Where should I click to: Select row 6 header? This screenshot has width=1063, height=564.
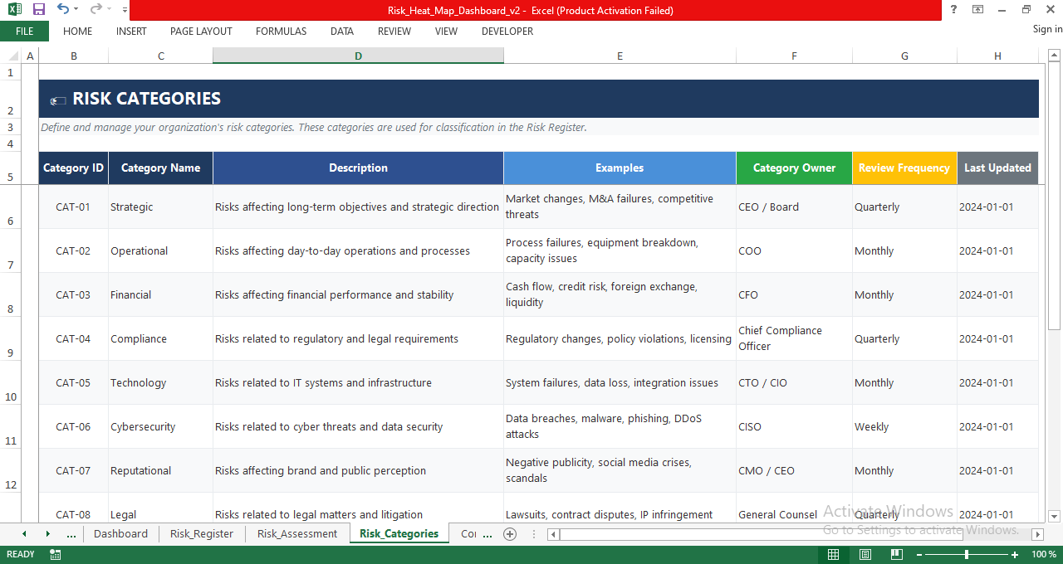11,207
